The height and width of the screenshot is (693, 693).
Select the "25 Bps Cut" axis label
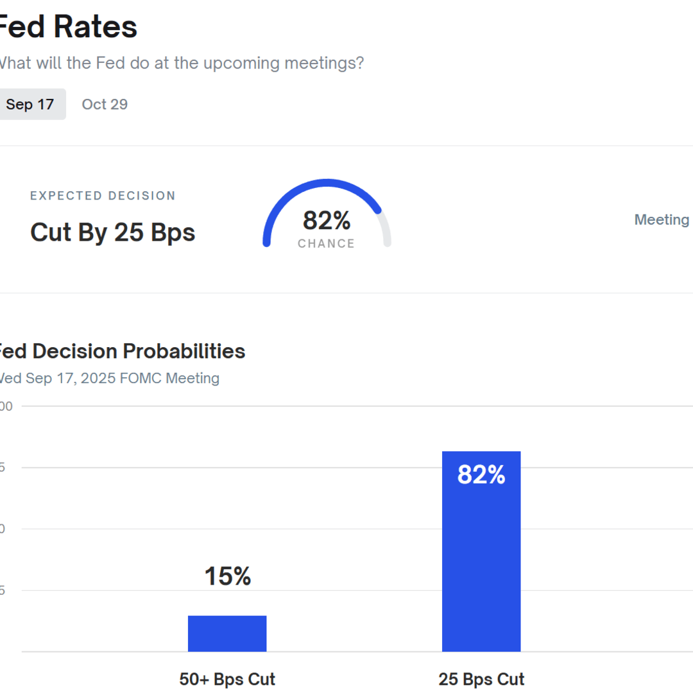pos(481,679)
